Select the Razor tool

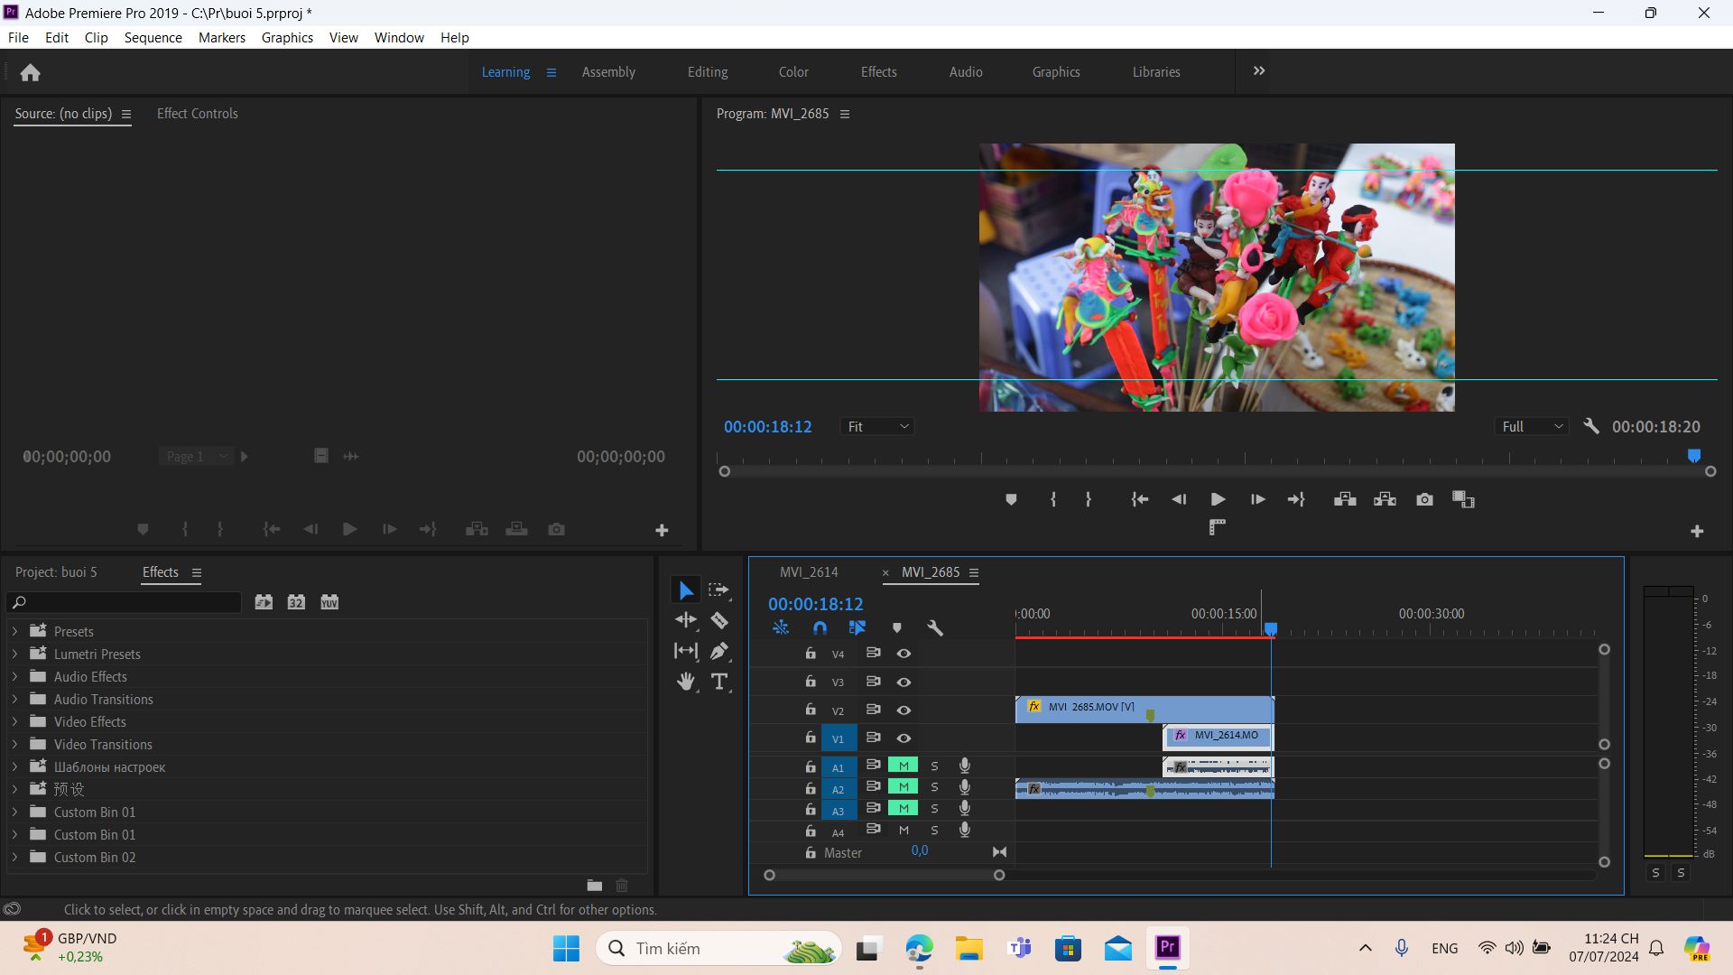click(x=719, y=620)
